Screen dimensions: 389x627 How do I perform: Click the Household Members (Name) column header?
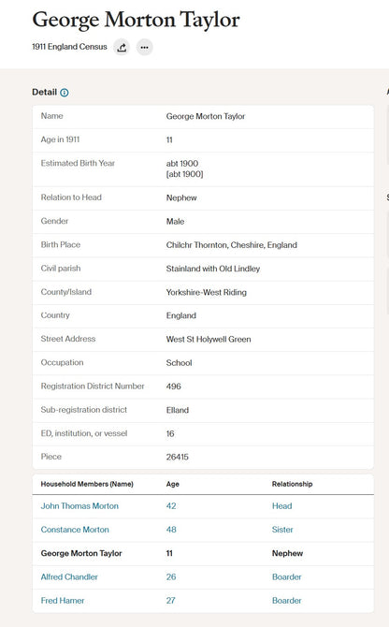pos(87,484)
